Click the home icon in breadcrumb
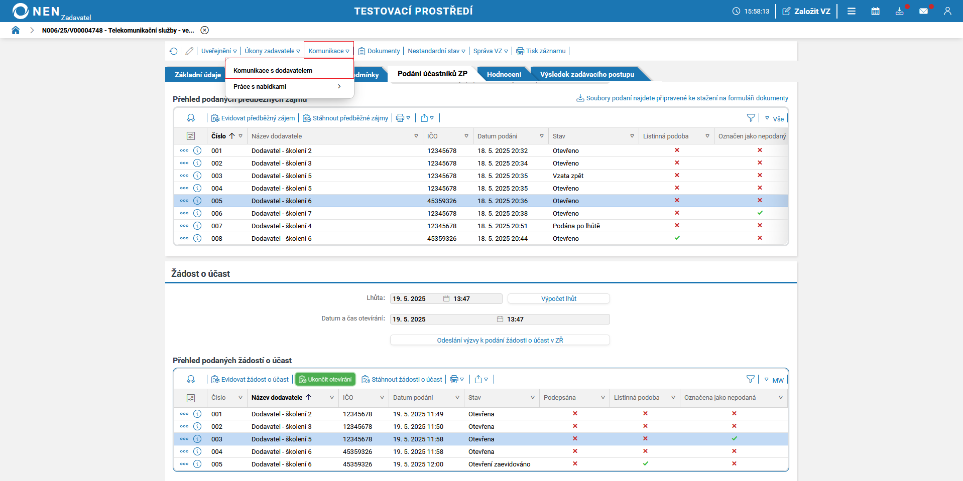 [16, 30]
